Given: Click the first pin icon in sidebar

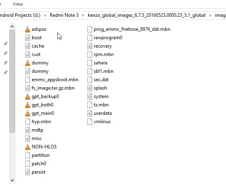Looking at the screenshot, I should (6, 44).
